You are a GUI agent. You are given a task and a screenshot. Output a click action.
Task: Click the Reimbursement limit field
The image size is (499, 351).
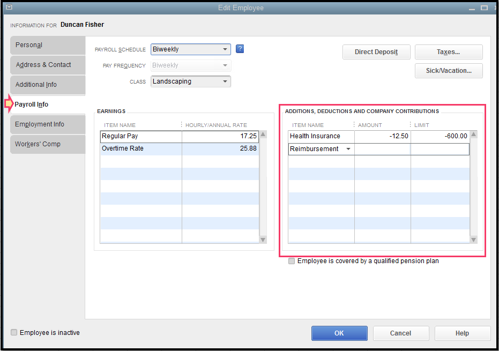pyautogui.click(x=440, y=150)
